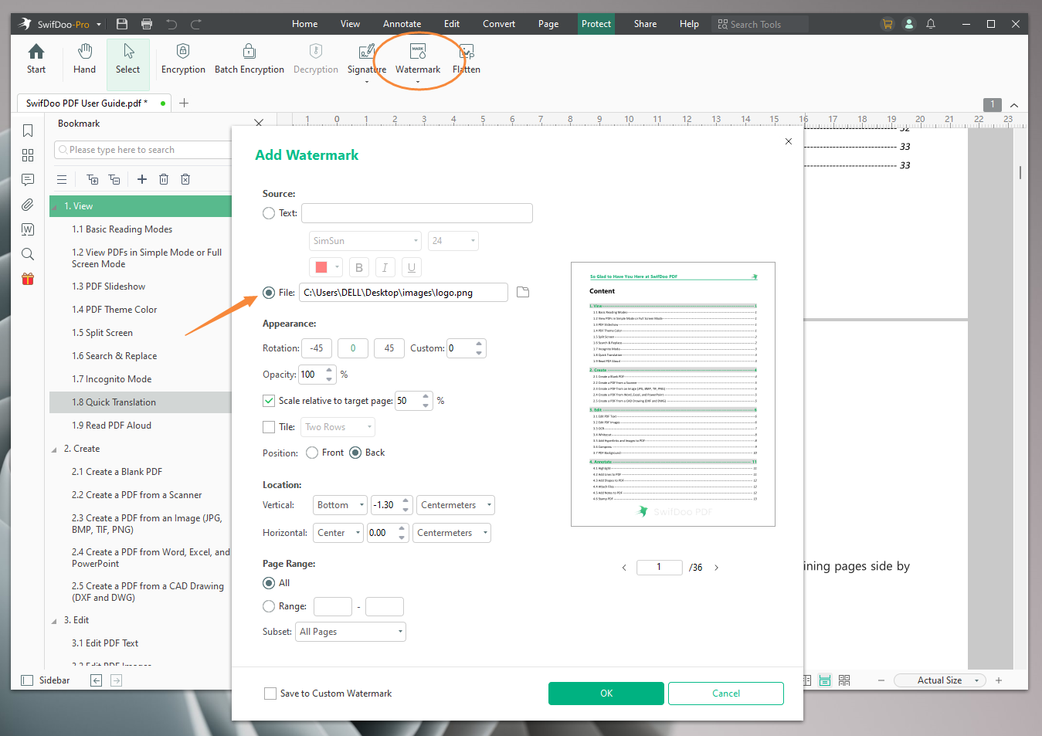Open the Convert menu tab

[499, 24]
